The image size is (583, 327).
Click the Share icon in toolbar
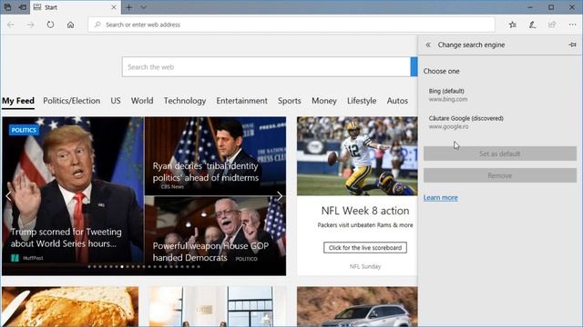point(552,25)
